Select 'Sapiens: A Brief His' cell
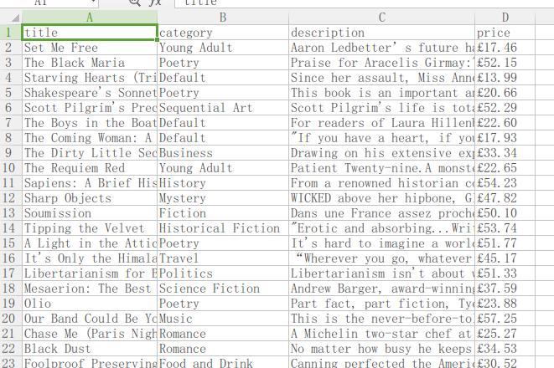 coord(90,183)
